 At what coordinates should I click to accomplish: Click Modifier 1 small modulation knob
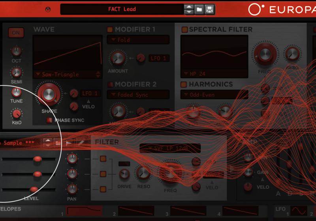[141, 58]
